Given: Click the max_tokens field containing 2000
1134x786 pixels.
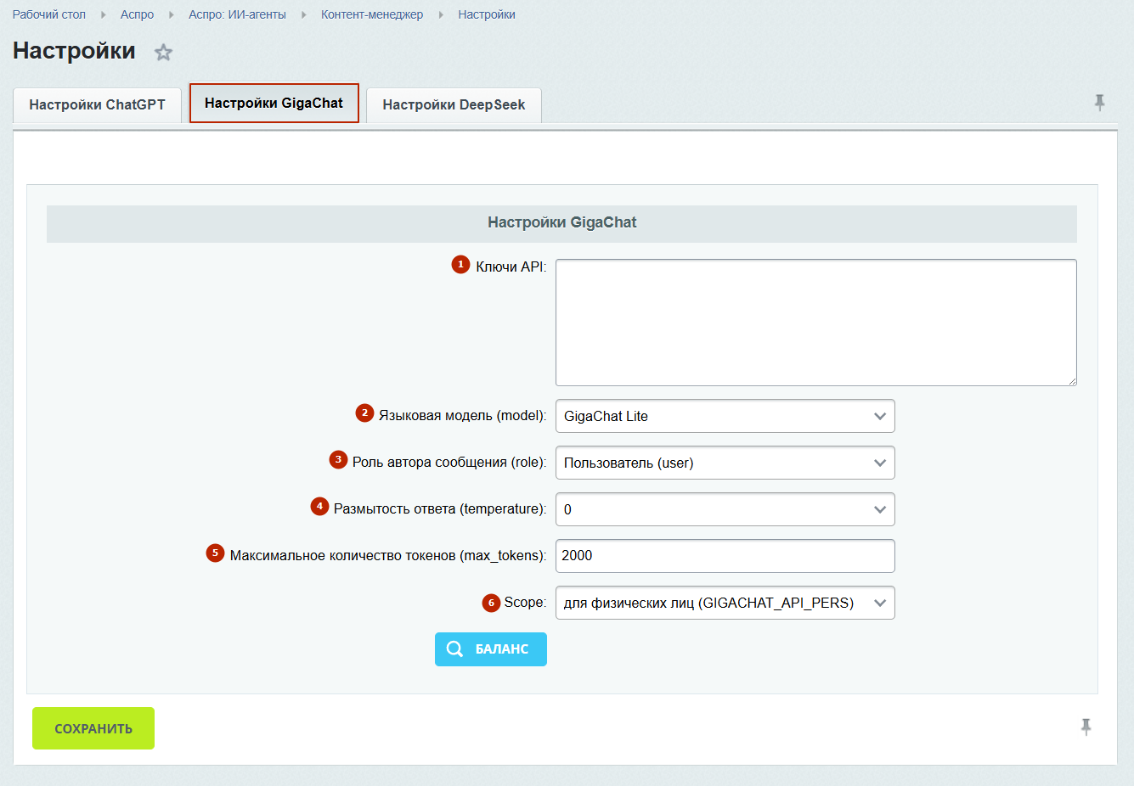Looking at the screenshot, I should tap(725, 556).
